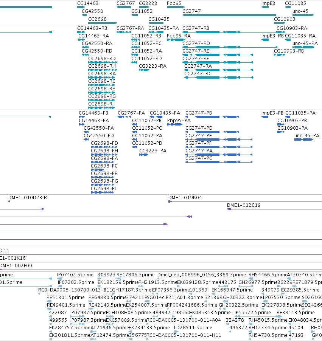Select the CG2767 gene label
Viewport: 322px width, 341px height.
126,3
